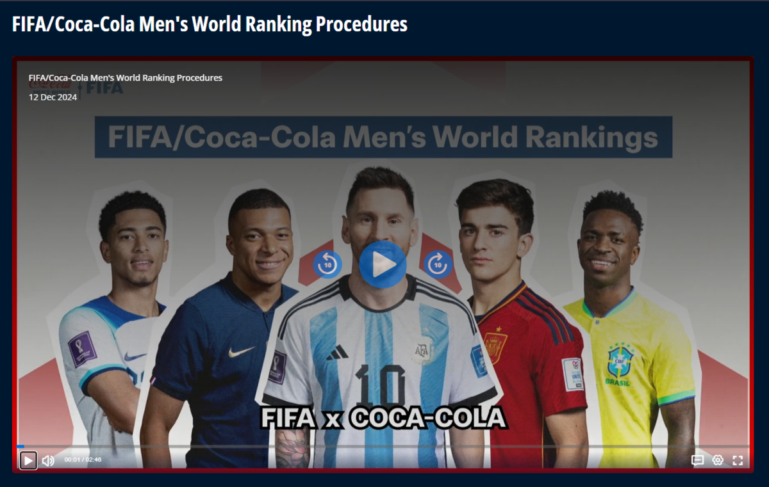Viewport: 769px width, 487px height.
Task: Mute the video using the speaker icon
Action: click(48, 460)
